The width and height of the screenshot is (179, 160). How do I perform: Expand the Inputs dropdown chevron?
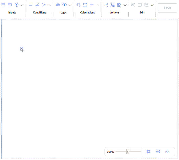pos(22,5)
